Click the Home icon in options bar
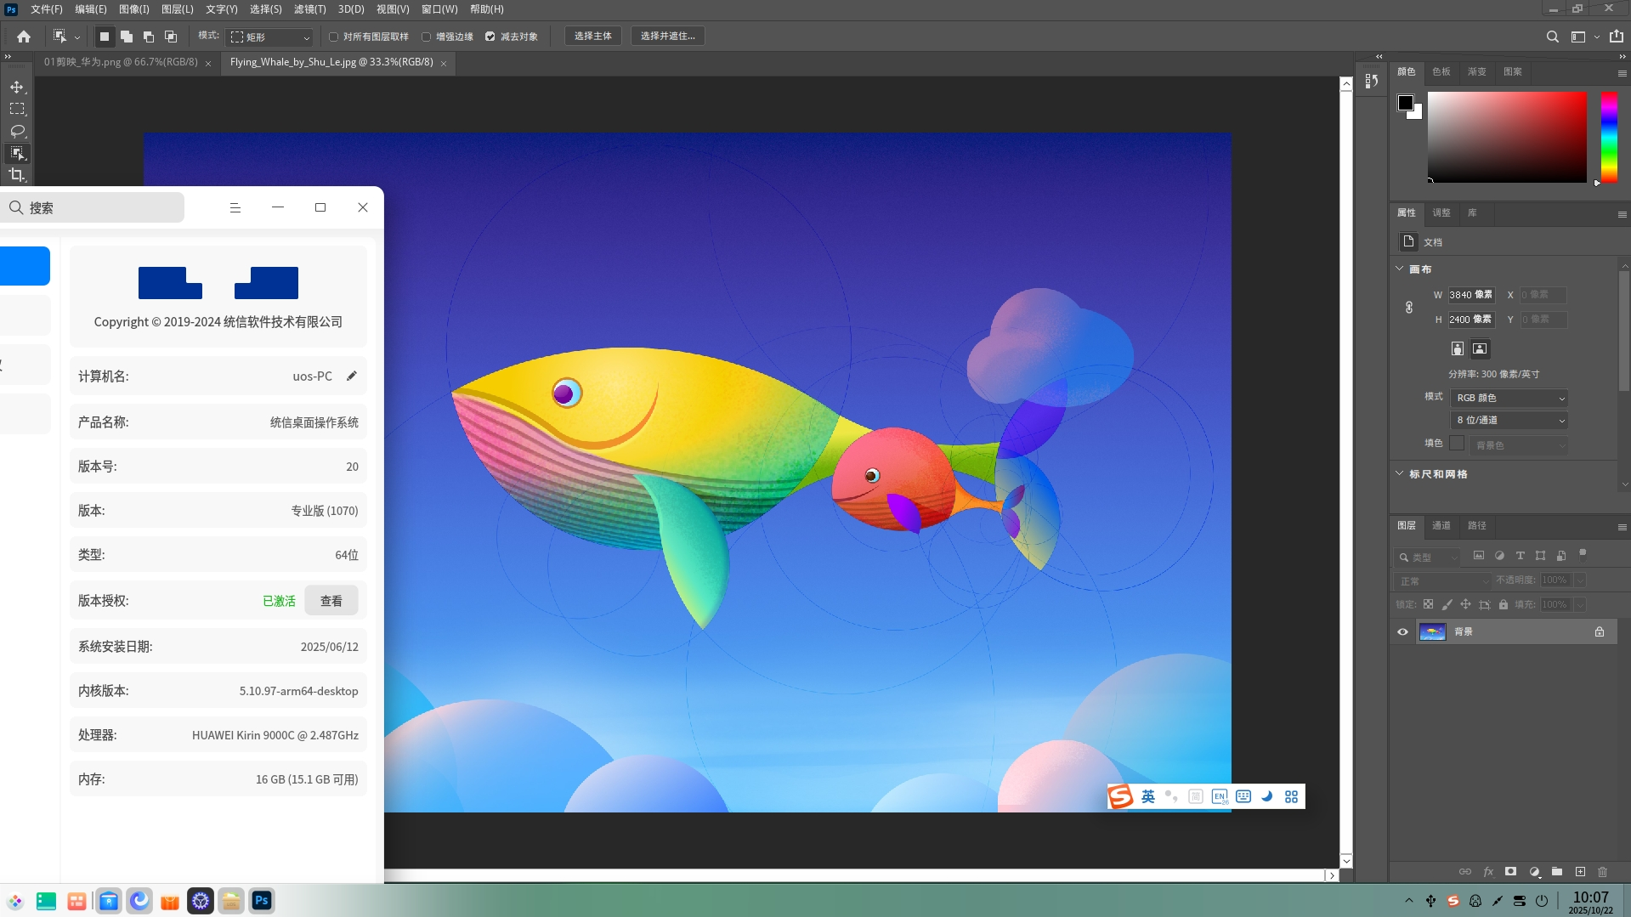The width and height of the screenshot is (1631, 917). [24, 37]
